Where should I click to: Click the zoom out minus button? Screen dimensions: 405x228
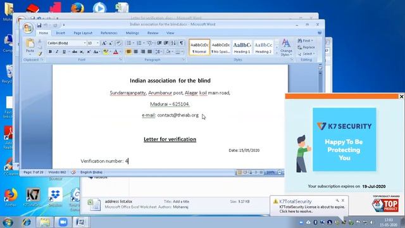pos(280,172)
